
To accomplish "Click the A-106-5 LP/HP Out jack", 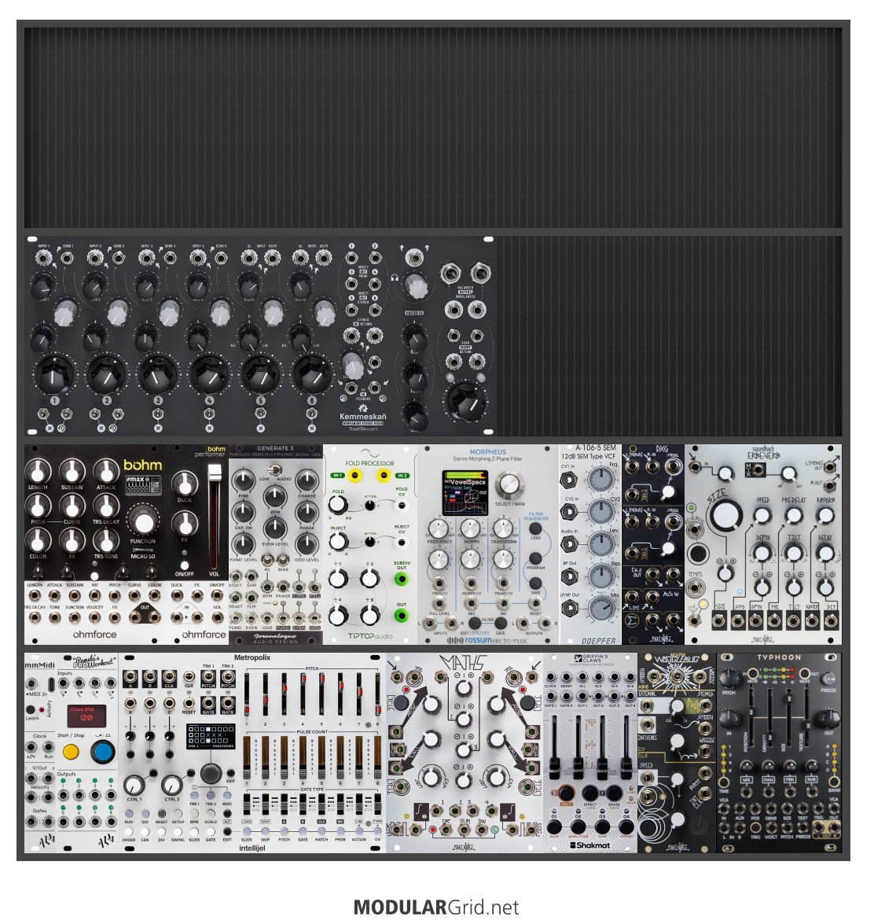I will (570, 608).
